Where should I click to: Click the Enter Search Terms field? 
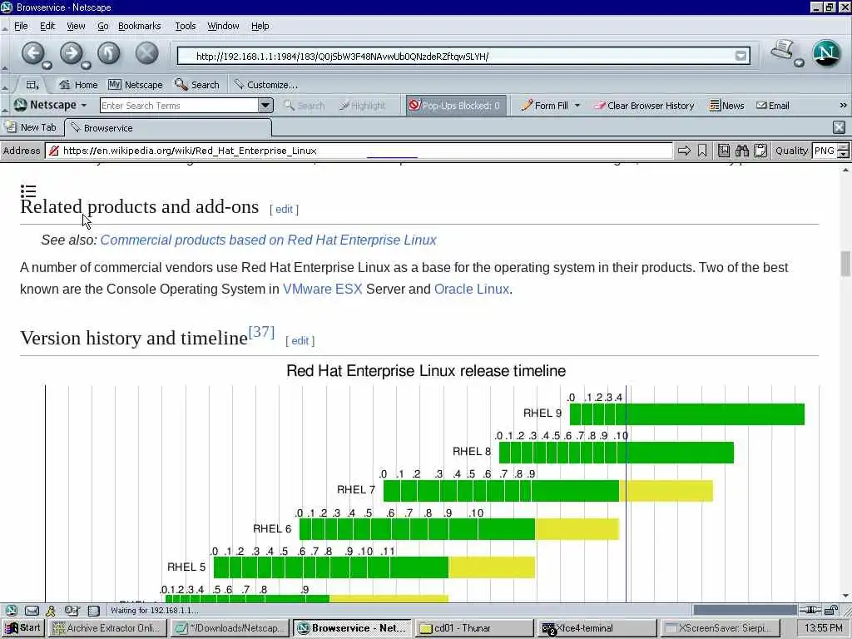point(180,106)
